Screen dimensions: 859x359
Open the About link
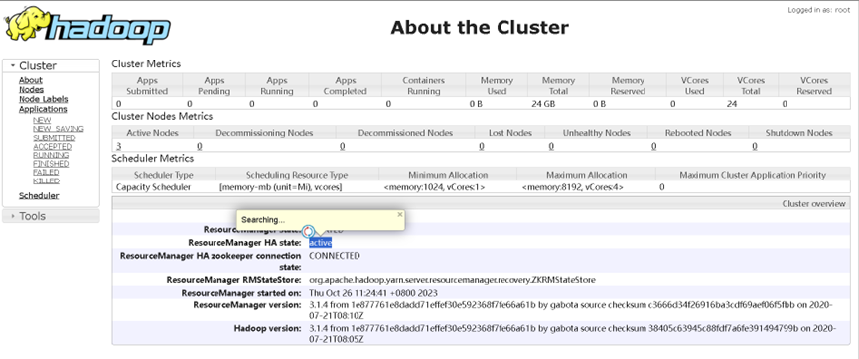click(x=31, y=80)
